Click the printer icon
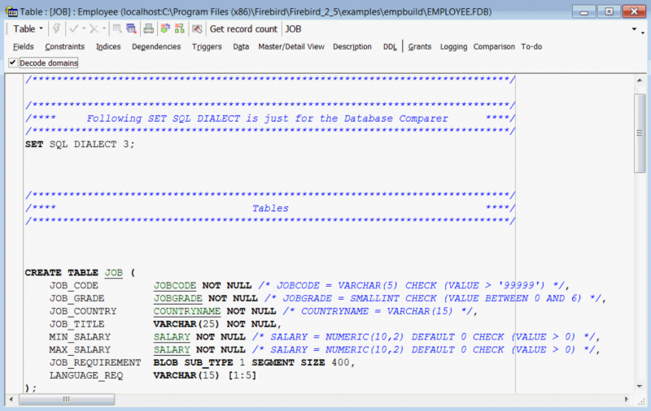This screenshot has width=651, height=411. (148, 28)
